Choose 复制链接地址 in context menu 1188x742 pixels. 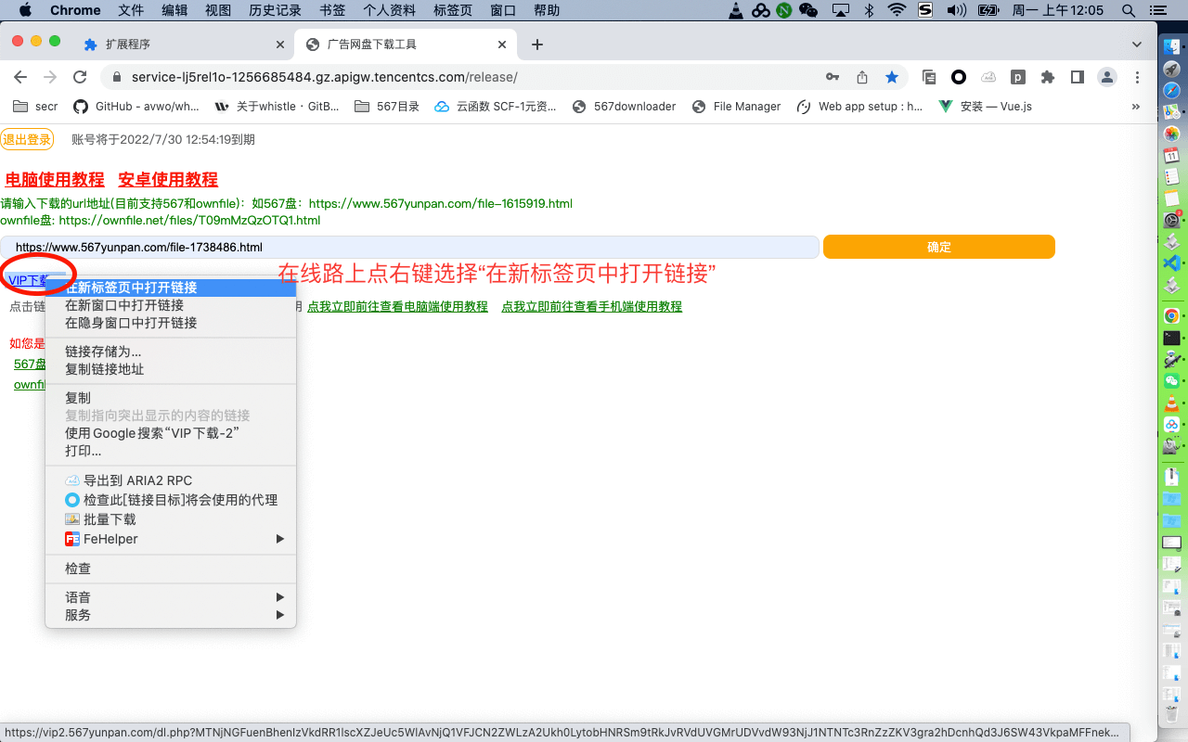pyautogui.click(x=105, y=369)
